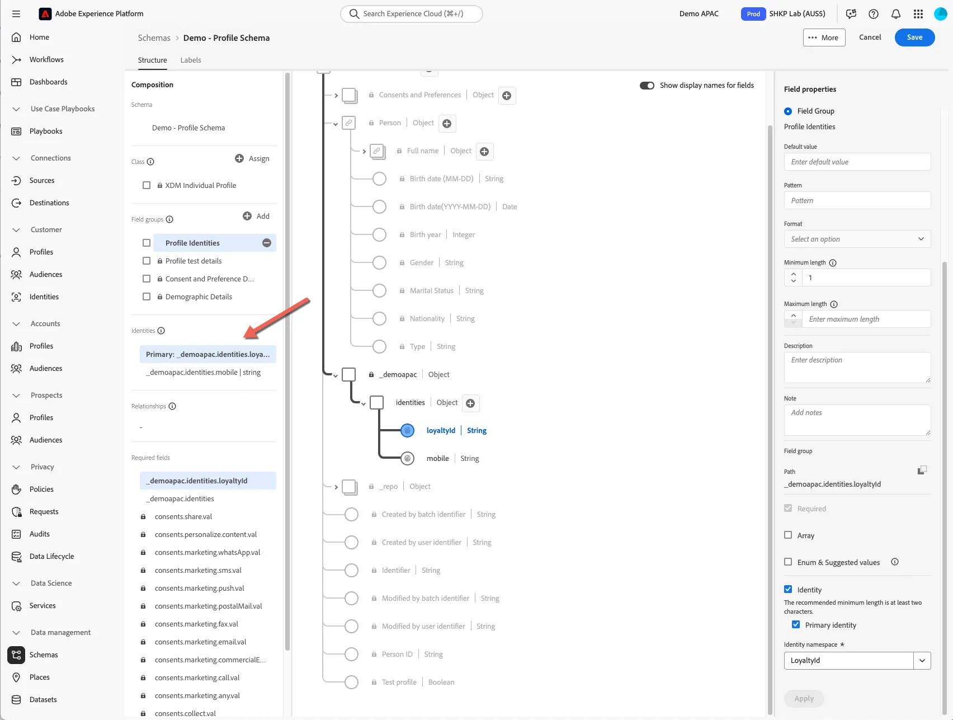Expand the _repo object node
Image resolution: width=953 pixels, height=720 pixels.
coord(336,487)
